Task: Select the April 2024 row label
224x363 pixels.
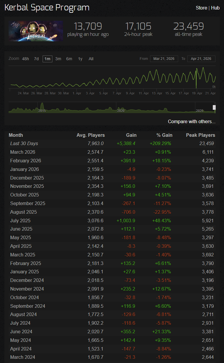Action: point(21,349)
